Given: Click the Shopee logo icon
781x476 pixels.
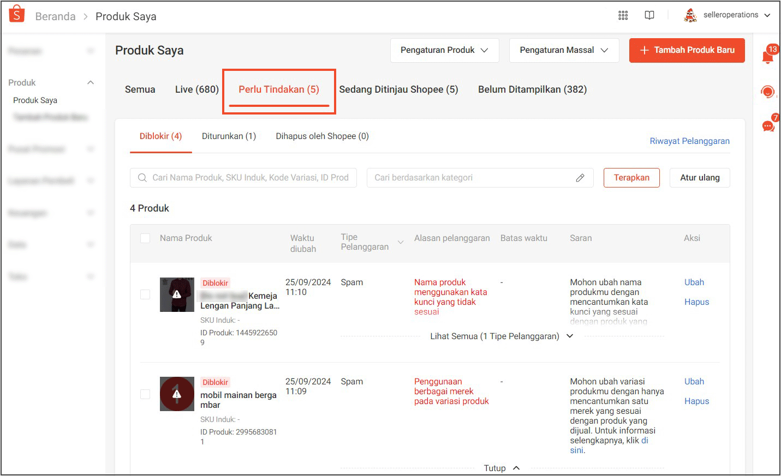Looking at the screenshot, I should (17, 15).
